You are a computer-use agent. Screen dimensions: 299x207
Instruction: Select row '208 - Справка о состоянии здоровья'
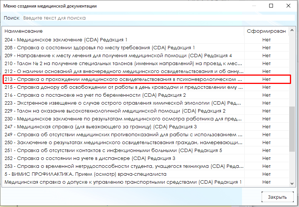tap(146, 48)
